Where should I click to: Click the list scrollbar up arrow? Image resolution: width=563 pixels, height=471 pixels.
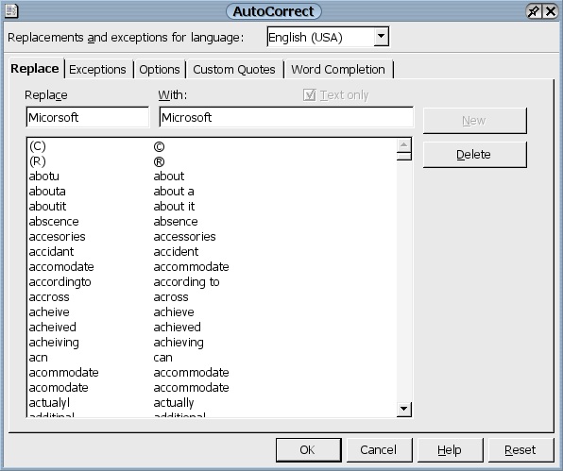(x=404, y=145)
